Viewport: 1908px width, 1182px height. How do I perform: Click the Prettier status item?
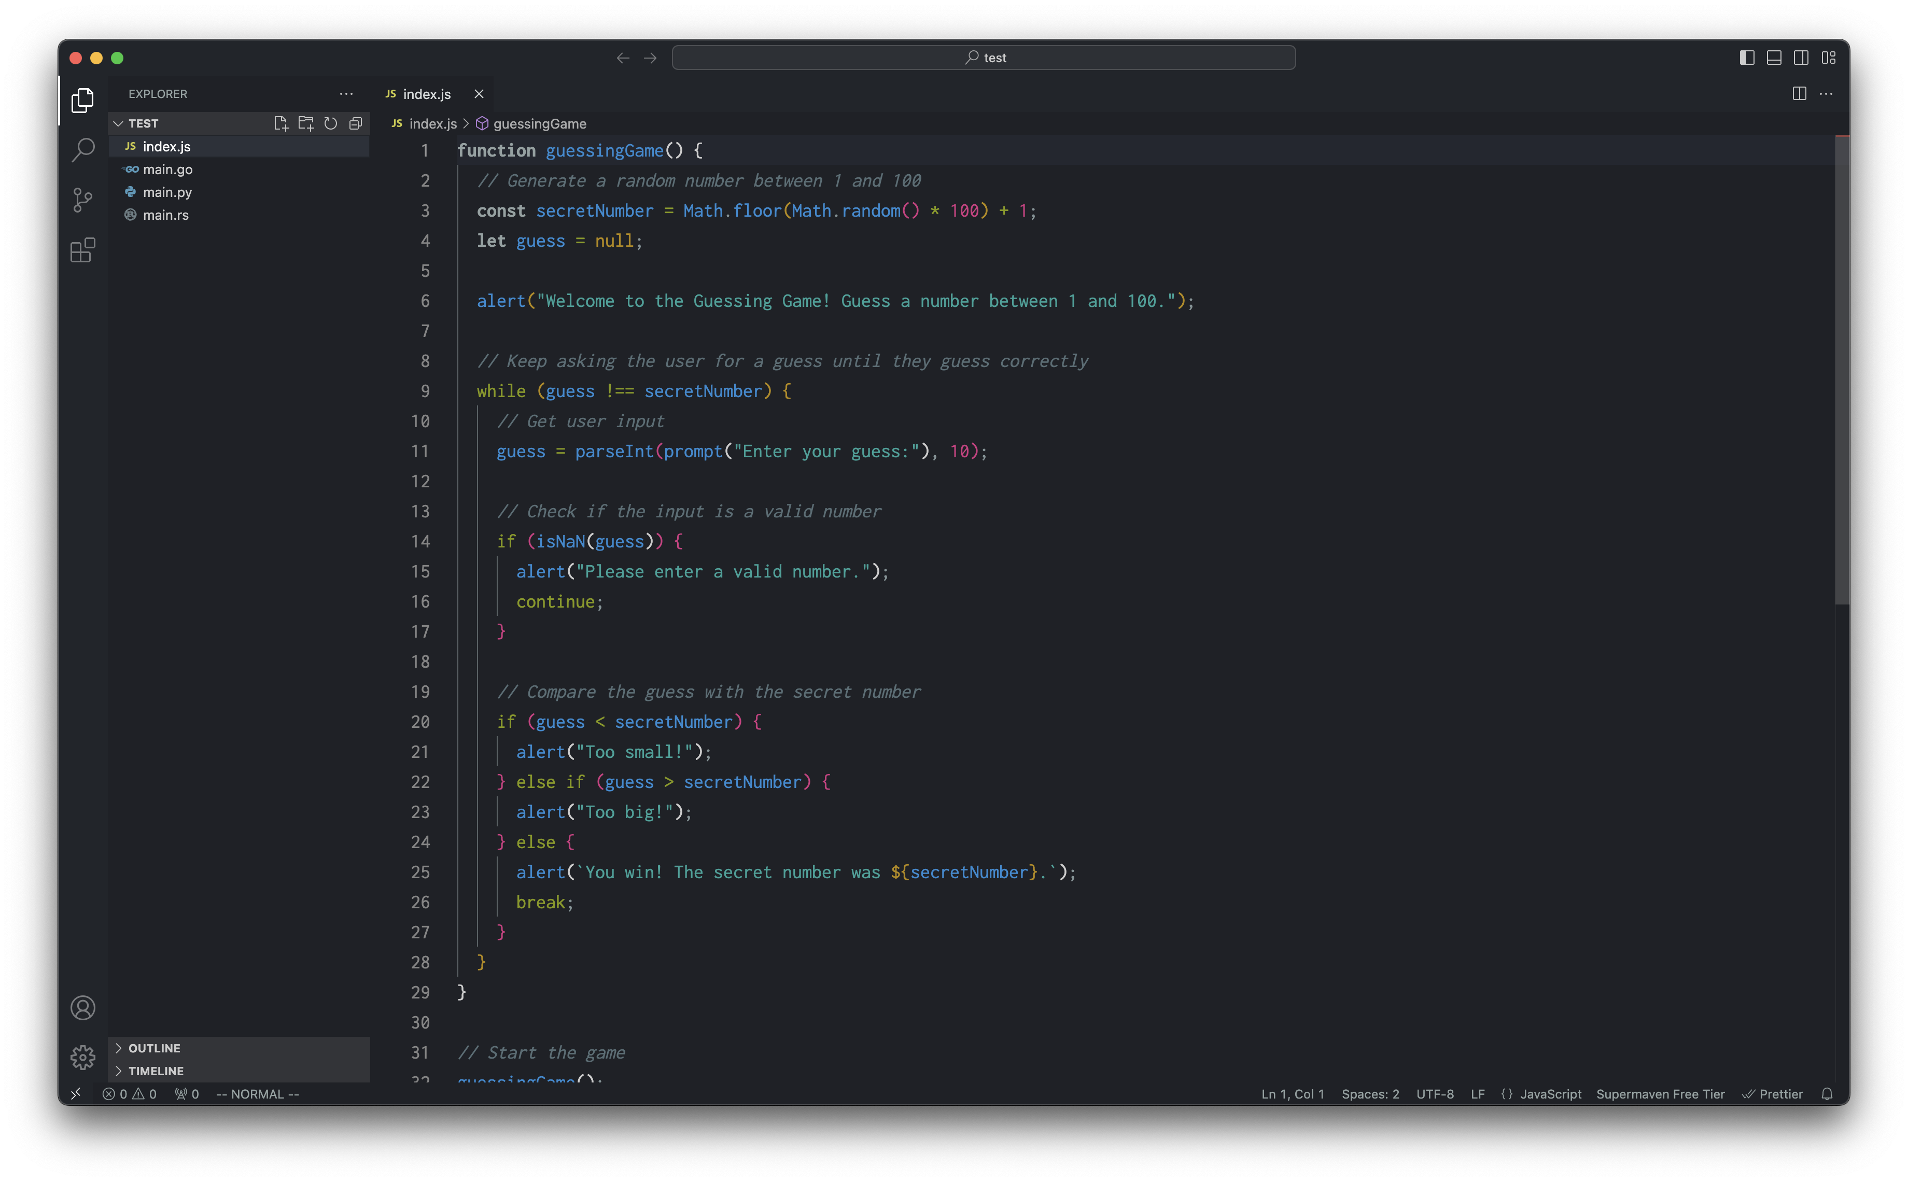(1772, 1094)
